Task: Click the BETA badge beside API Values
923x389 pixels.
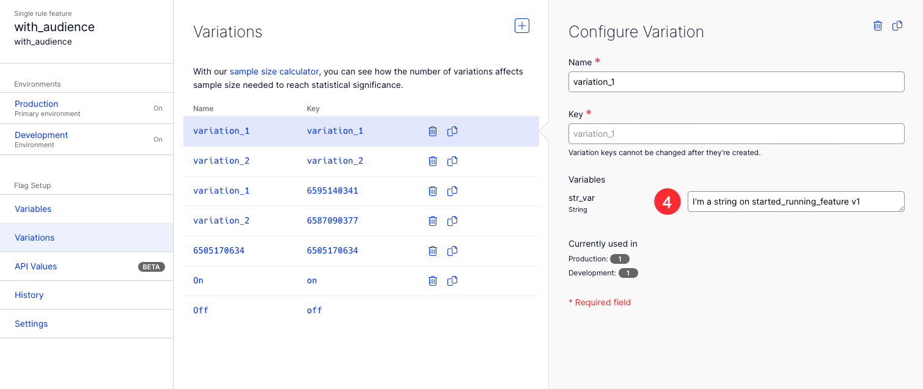Action: pos(151,267)
